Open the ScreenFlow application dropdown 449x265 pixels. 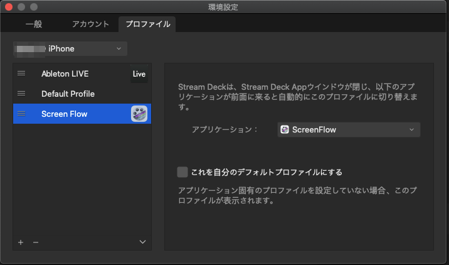coord(349,130)
